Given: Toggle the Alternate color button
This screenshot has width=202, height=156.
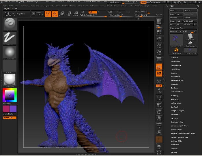Looking at the screenshot, I should [10, 118].
